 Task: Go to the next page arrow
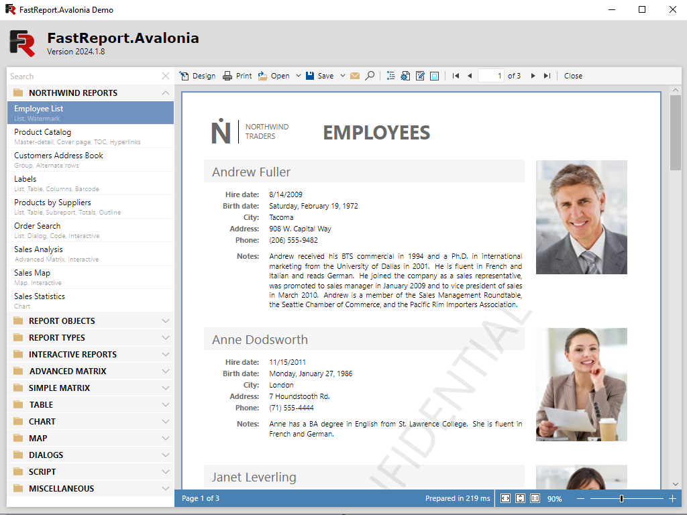[533, 76]
